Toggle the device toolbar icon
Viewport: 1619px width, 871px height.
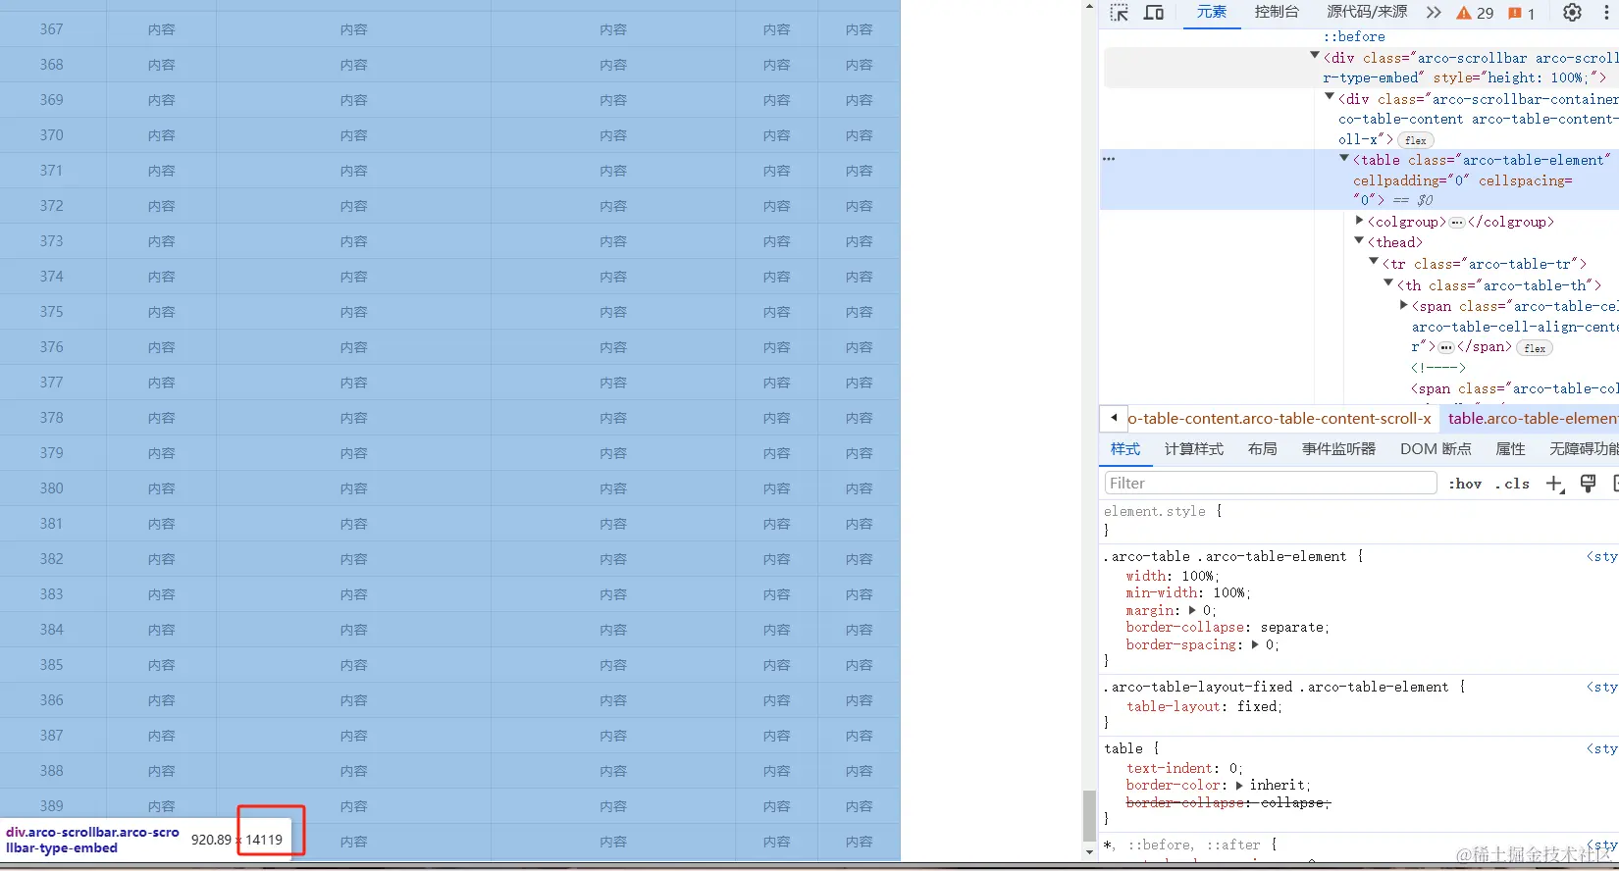pos(1154,13)
